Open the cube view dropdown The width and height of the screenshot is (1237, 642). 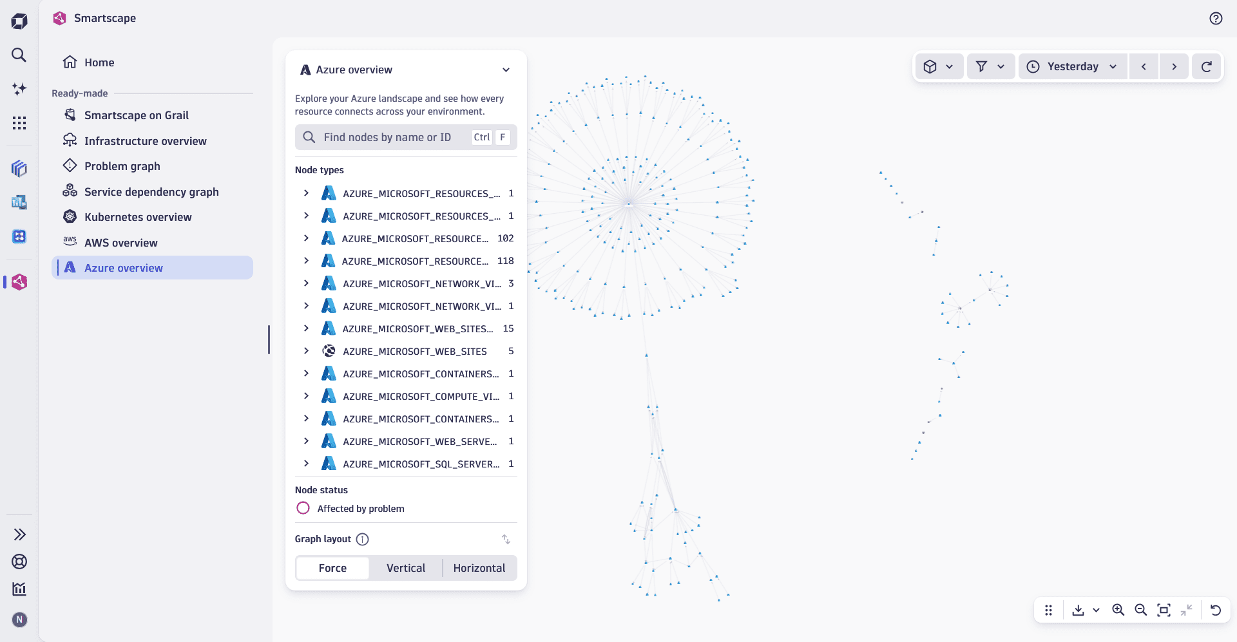pyautogui.click(x=939, y=66)
